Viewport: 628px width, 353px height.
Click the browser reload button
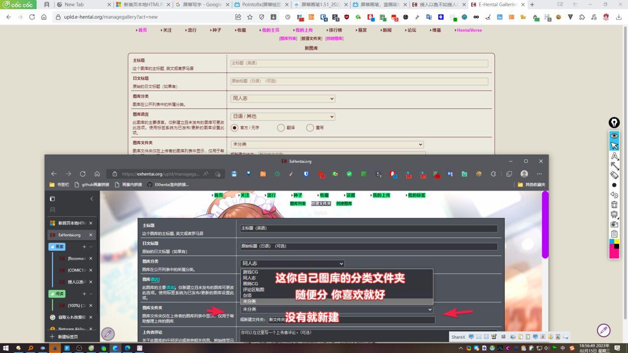[x=32, y=17]
